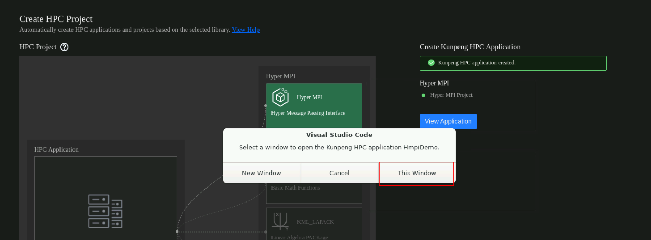651x240 pixels.
Task: Click the Hyper MPI Project text
Action: 451,95
